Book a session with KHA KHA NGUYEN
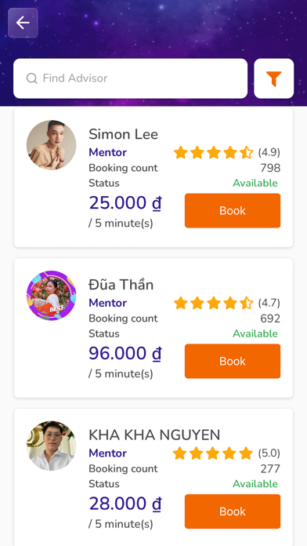Screen dimensions: 307x546 [233, 511]
